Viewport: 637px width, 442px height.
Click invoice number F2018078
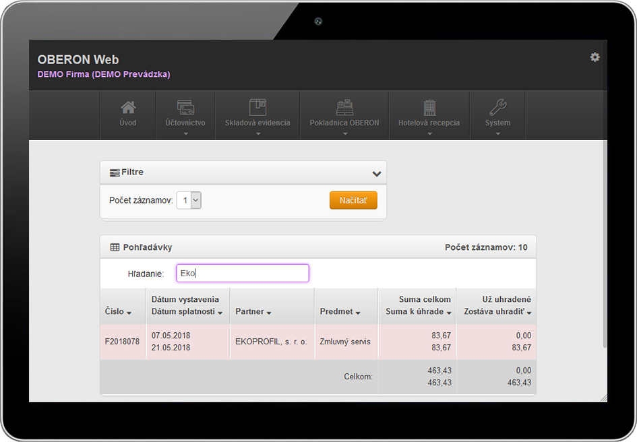tap(122, 342)
